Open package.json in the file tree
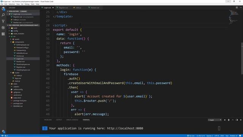 [18, 104]
